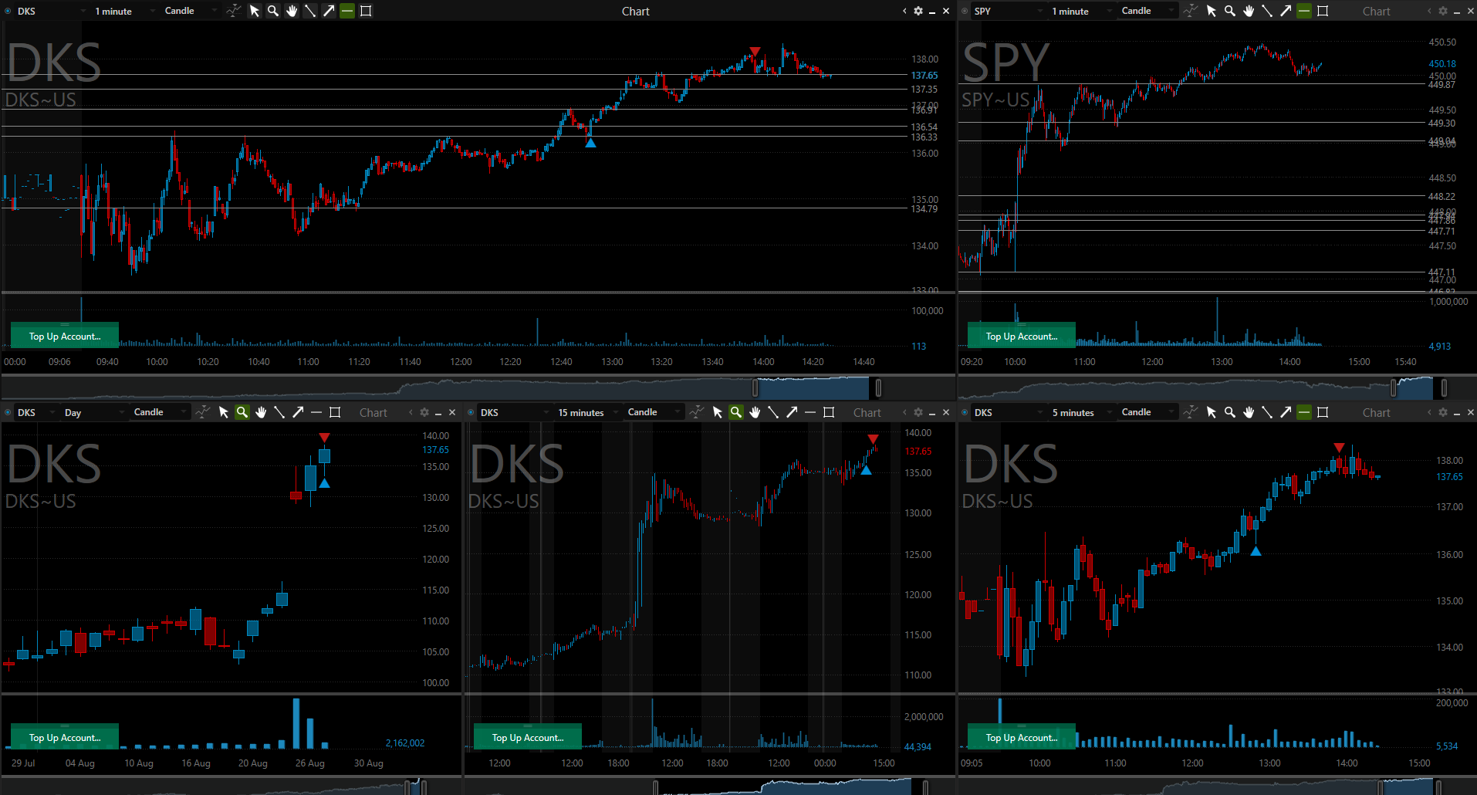Click right handle of SPY range slider
The width and height of the screenshot is (1477, 795).
[1444, 387]
